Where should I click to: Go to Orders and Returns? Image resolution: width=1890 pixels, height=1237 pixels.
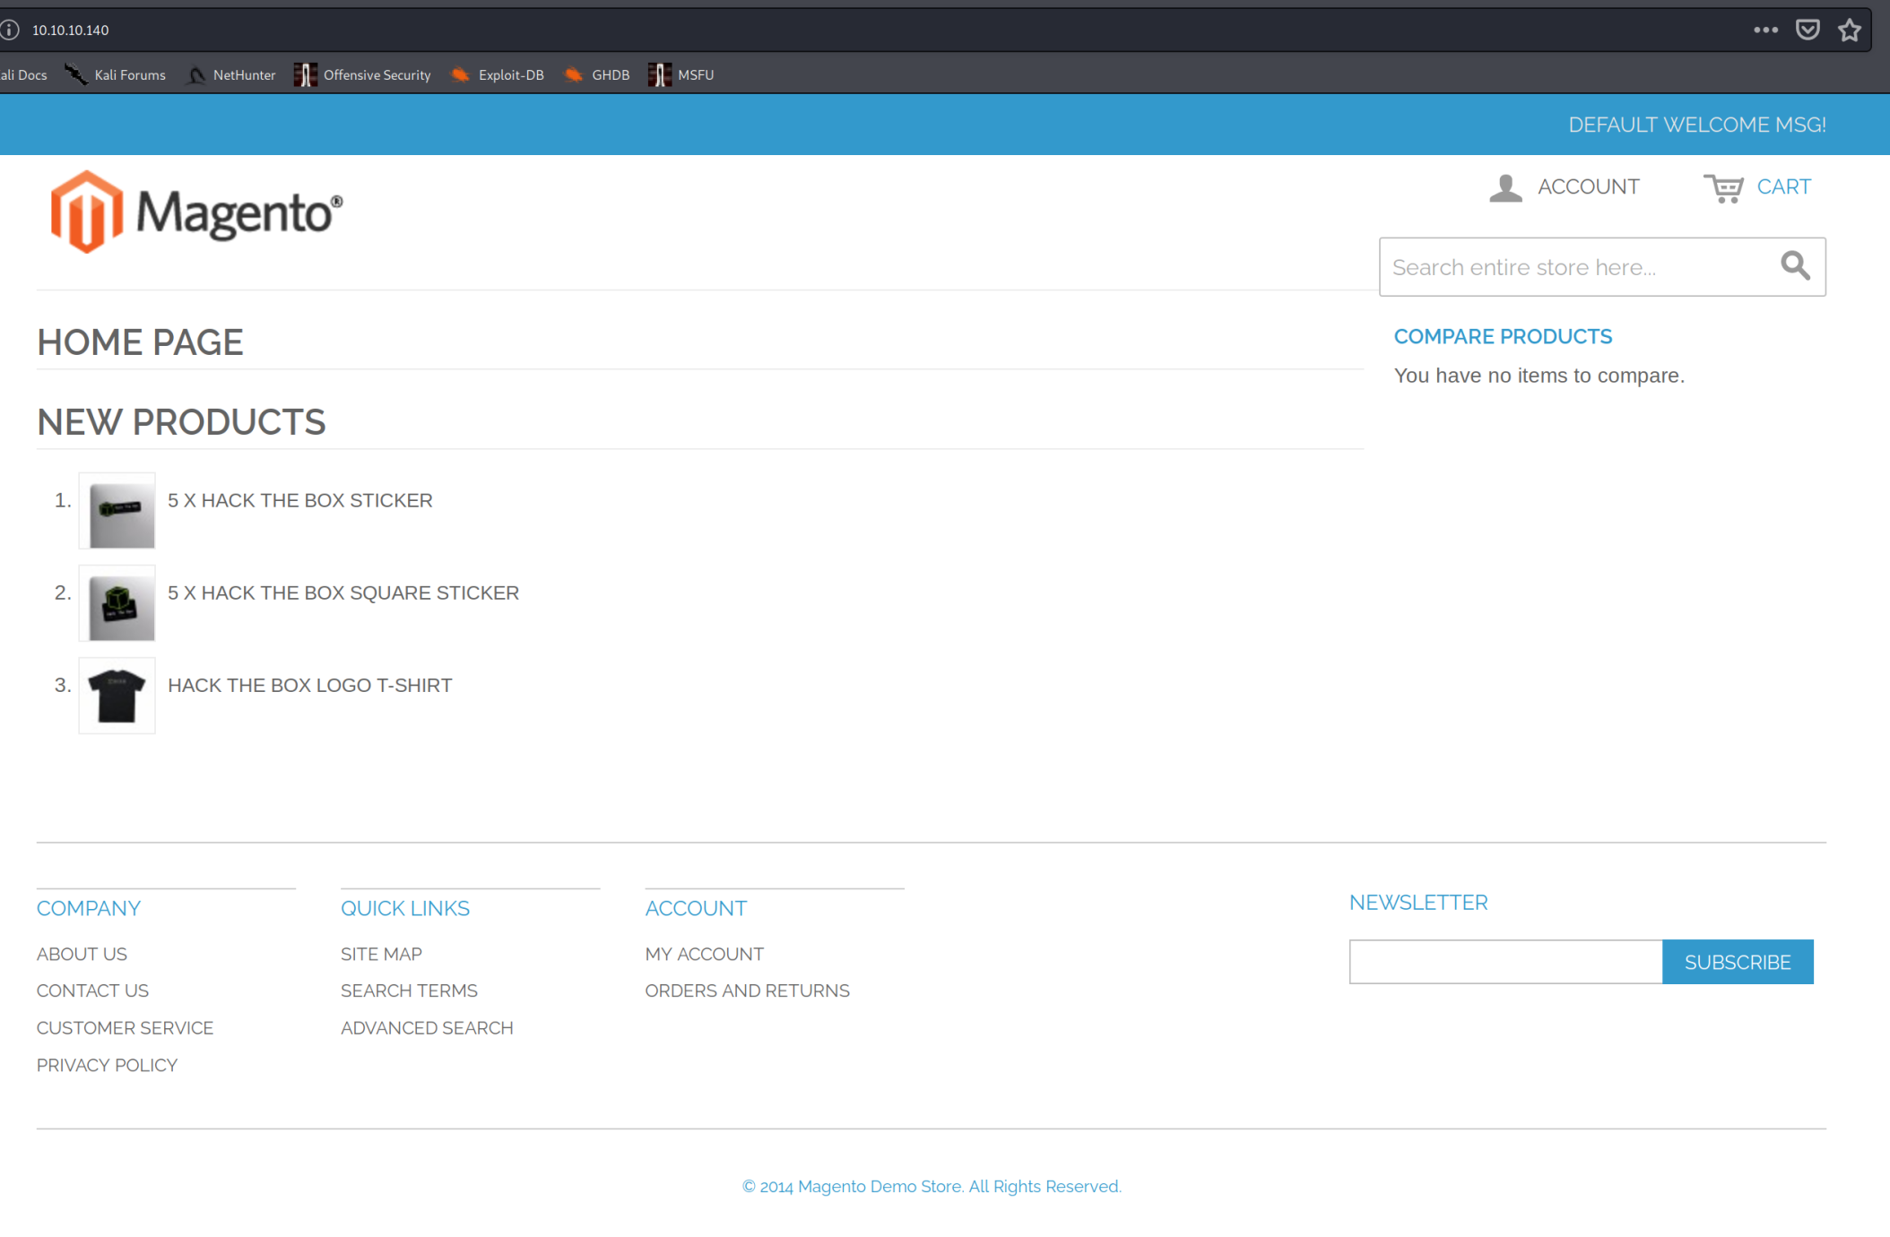pyautogui.click(x=747, y=990)
